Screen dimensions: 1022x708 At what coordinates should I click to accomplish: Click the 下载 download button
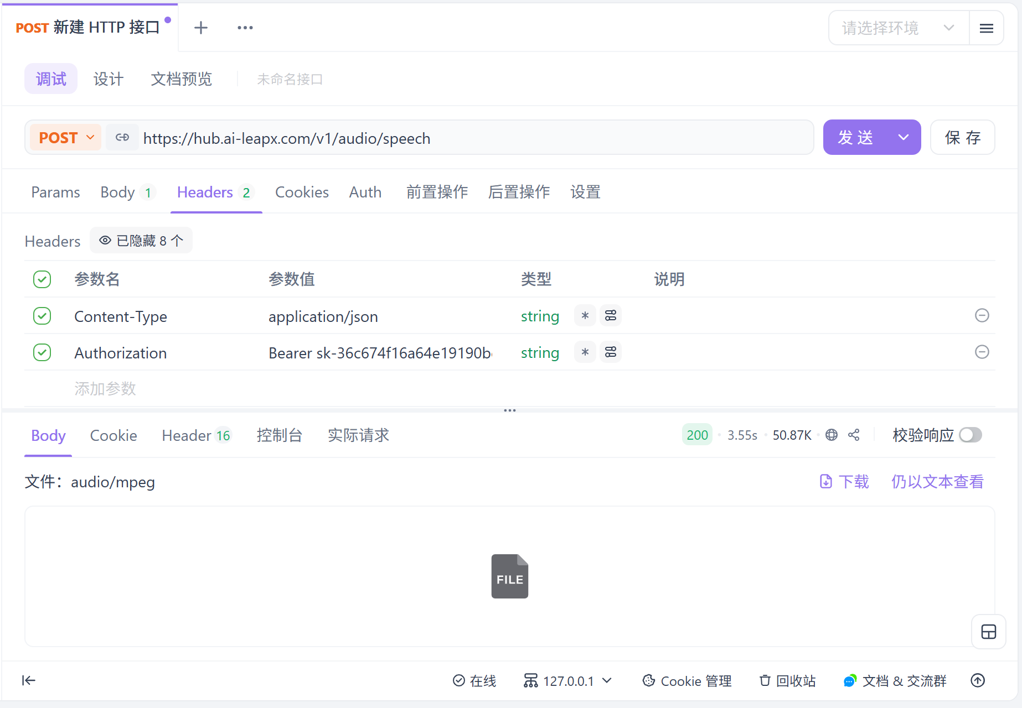(845, 482)
